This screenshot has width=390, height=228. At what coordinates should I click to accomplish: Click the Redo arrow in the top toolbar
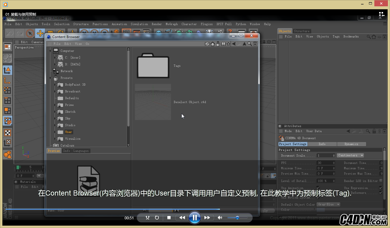pyautogui.click(x=20, y=33)
